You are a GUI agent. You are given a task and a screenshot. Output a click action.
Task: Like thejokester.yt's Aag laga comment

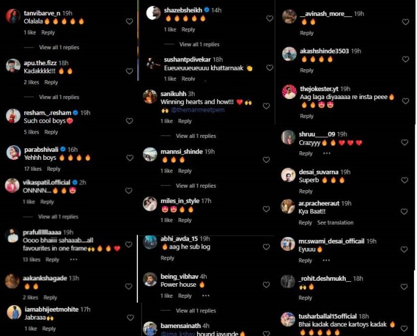(x=405, y=101)
